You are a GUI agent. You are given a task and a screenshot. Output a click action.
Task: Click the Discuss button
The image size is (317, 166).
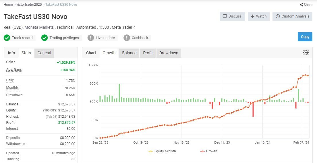click(x=232, y=16)
